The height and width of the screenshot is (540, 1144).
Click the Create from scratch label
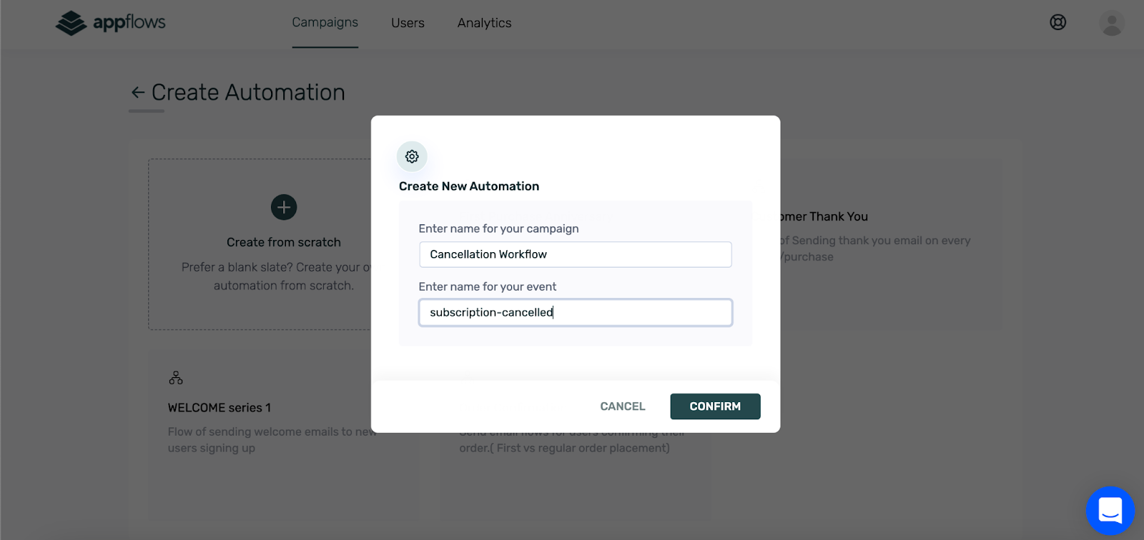(x=283, y=242)
